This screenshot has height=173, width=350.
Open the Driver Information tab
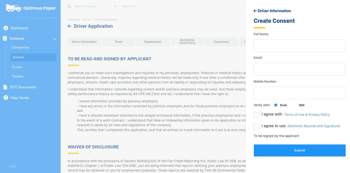tap(84, 42)
